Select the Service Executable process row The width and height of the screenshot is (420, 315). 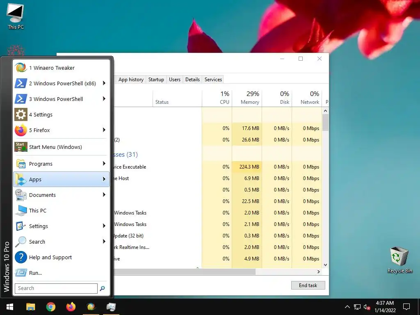(x=218, y=167)
